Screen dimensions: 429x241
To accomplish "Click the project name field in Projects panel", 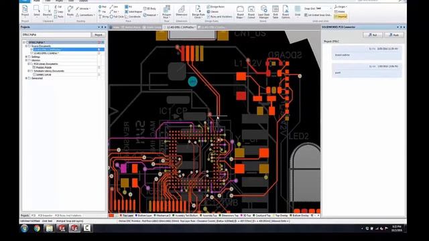I will tap(56, 35).
